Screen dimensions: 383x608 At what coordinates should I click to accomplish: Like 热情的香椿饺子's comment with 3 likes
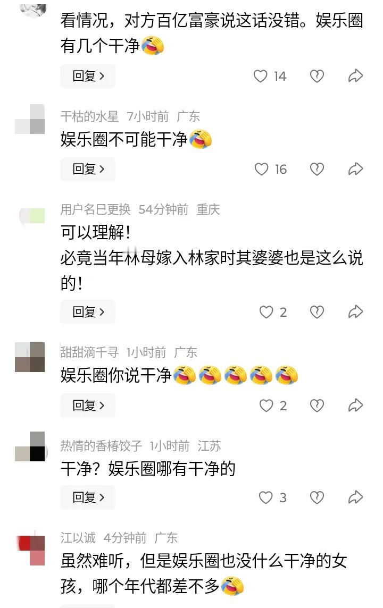click(x=266, y=497)
